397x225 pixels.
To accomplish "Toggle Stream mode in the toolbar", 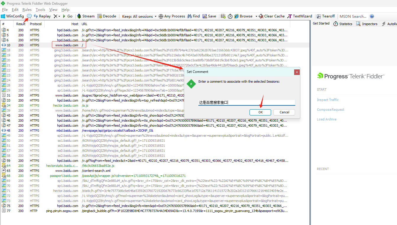I will pyautogui.click(x=86, y=16).
